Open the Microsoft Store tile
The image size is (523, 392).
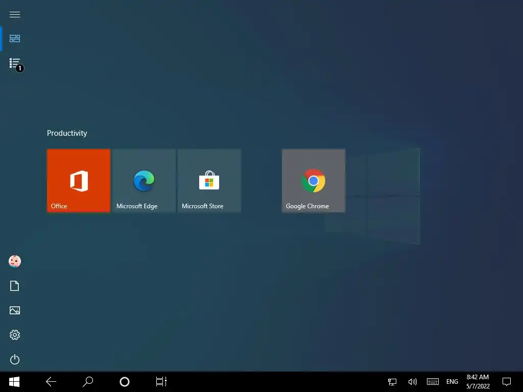click(209, 181)
